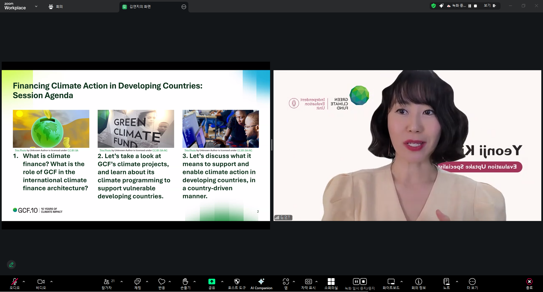Viewport: 543px width, 292px height.
Task: Raise hand with 손들기 icon
Action: click(185, 284)
